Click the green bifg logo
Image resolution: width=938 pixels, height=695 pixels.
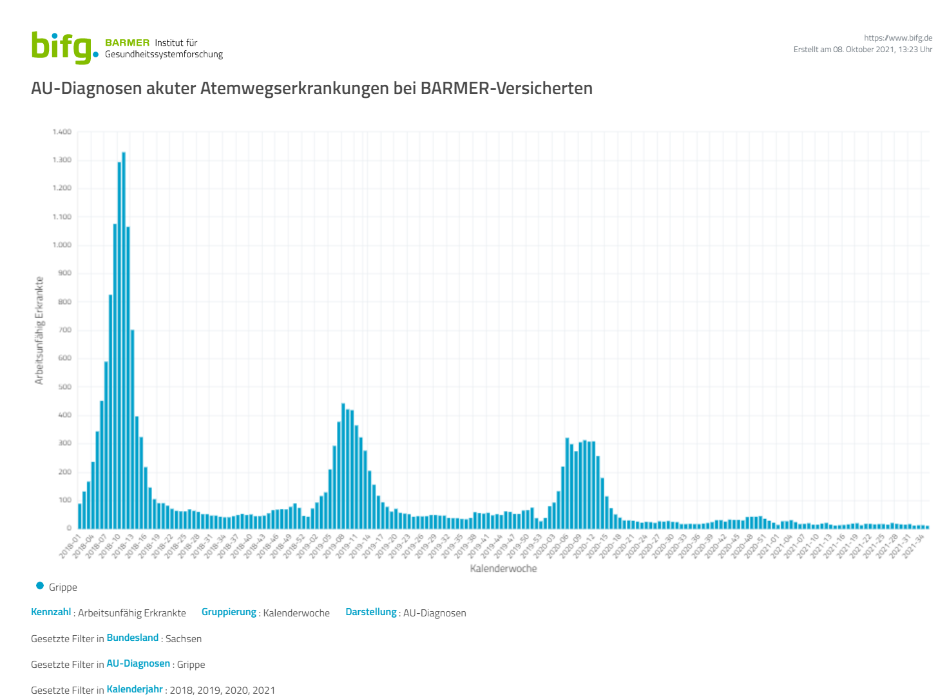[x=61, y=47]
